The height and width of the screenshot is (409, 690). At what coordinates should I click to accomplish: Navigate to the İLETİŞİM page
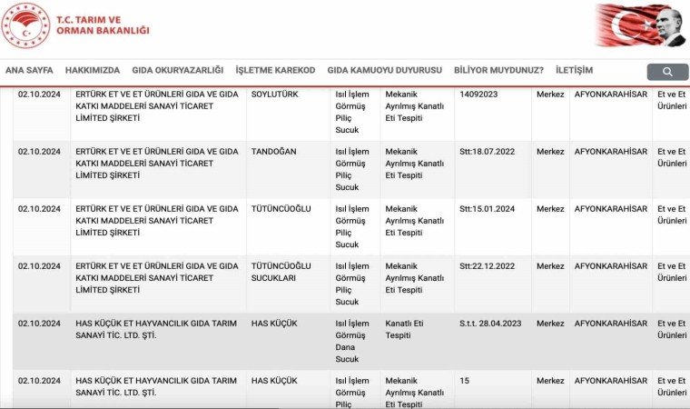[574, 71]
